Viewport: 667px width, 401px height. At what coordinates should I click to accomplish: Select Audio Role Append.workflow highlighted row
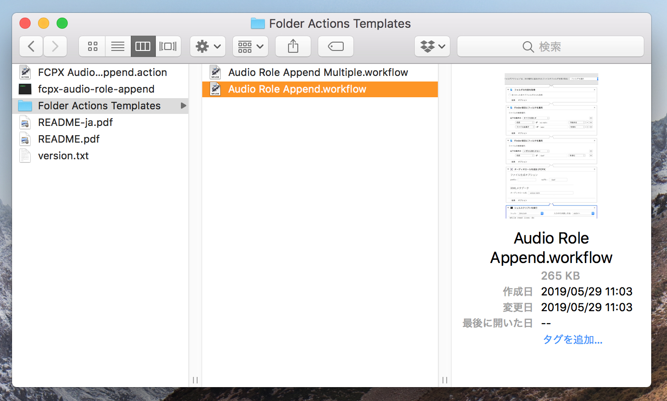[320, 89]
